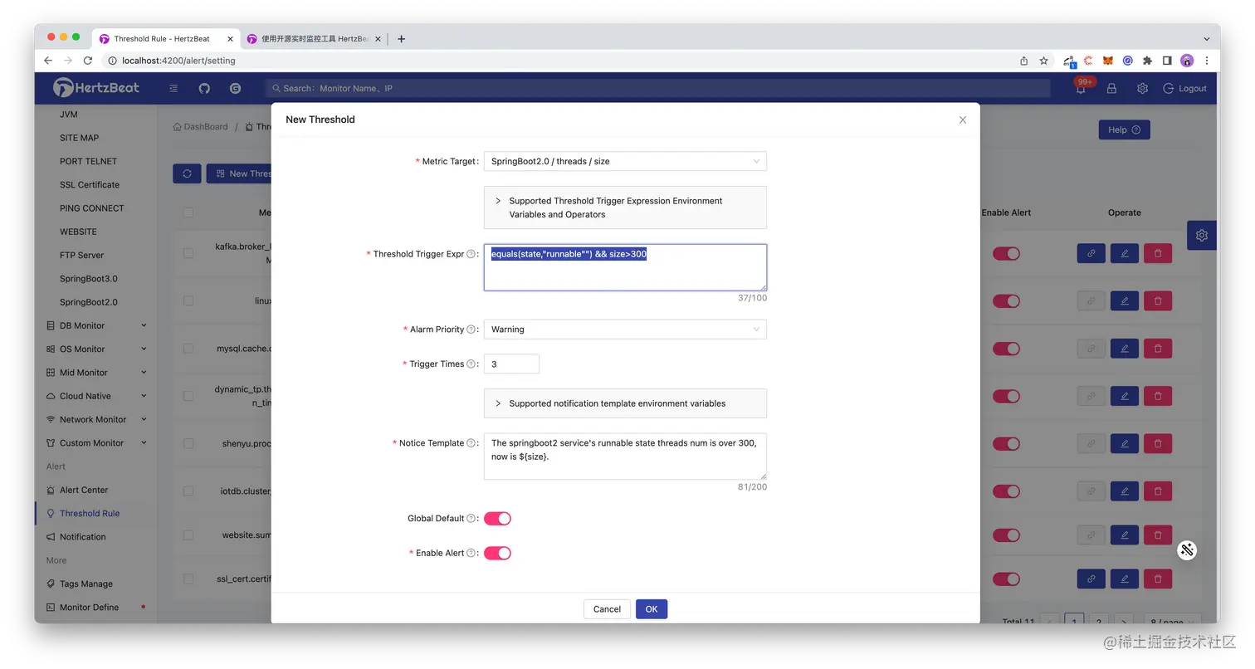Expand the Mid Monitor sidebar group

point(97,373)
